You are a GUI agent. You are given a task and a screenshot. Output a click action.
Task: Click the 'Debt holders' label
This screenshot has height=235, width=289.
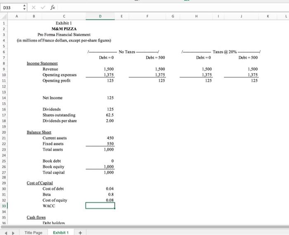54,223
